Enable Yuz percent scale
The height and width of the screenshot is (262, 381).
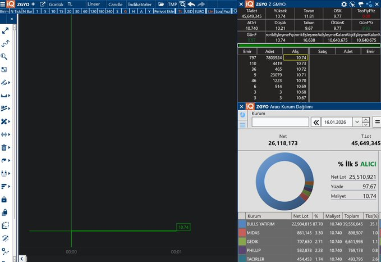pyautogui.click(x=227, y=11)
